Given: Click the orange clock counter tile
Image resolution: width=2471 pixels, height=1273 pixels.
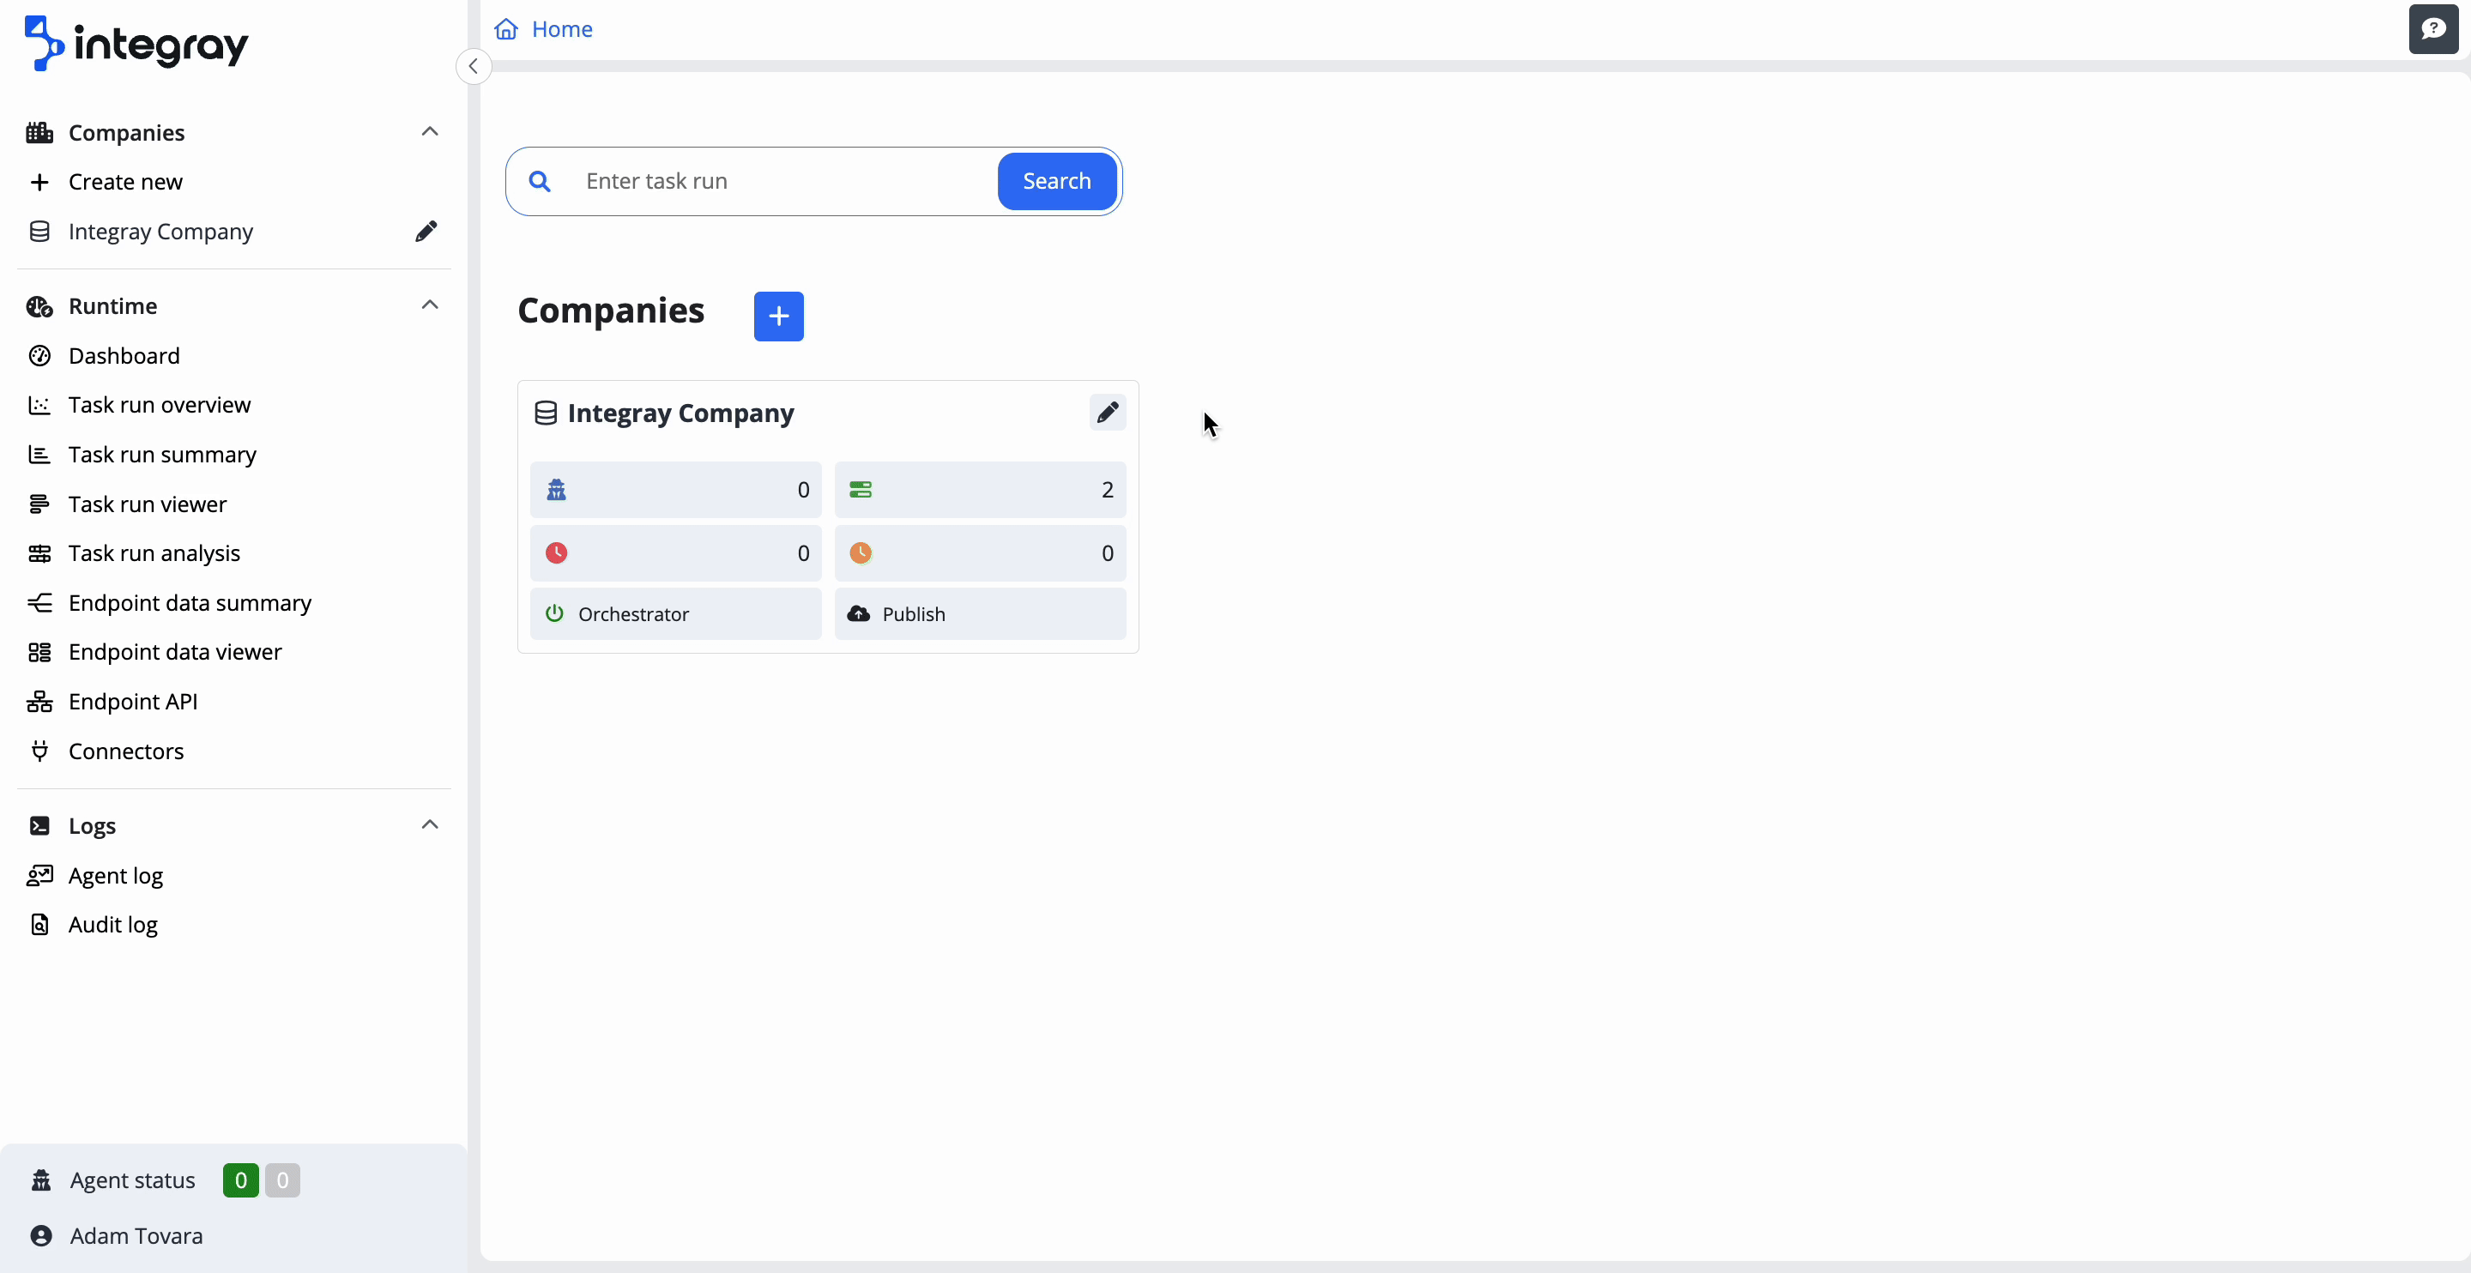Looking at the screenshot, I should [979, 552].
